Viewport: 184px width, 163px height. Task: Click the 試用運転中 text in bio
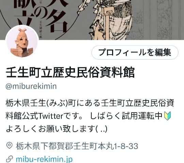(x=142, y=116)
